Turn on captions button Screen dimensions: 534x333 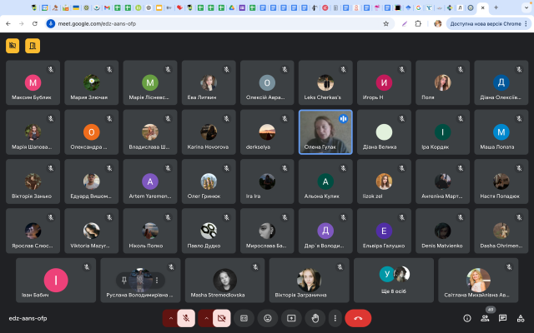click(x=244, y=318)
